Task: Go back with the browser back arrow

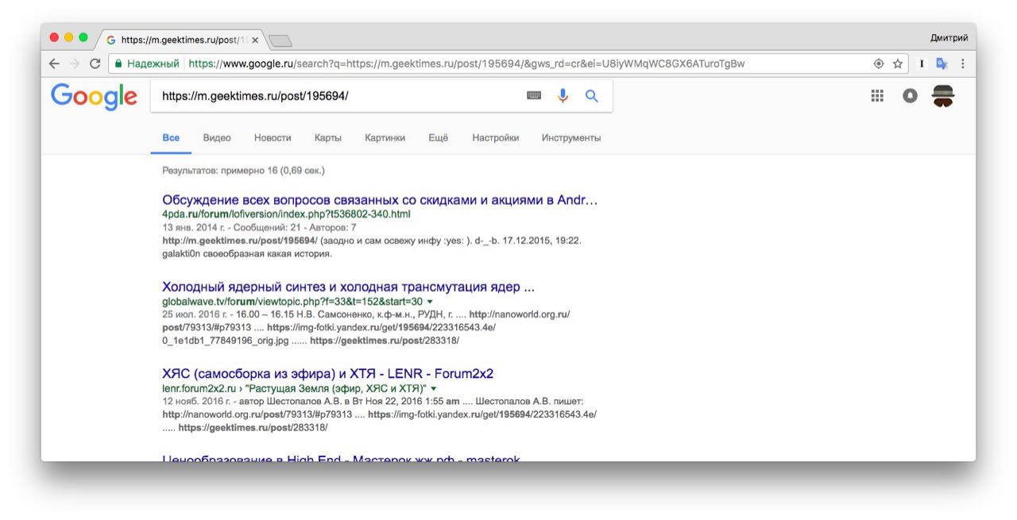Action: pos(54,64)
